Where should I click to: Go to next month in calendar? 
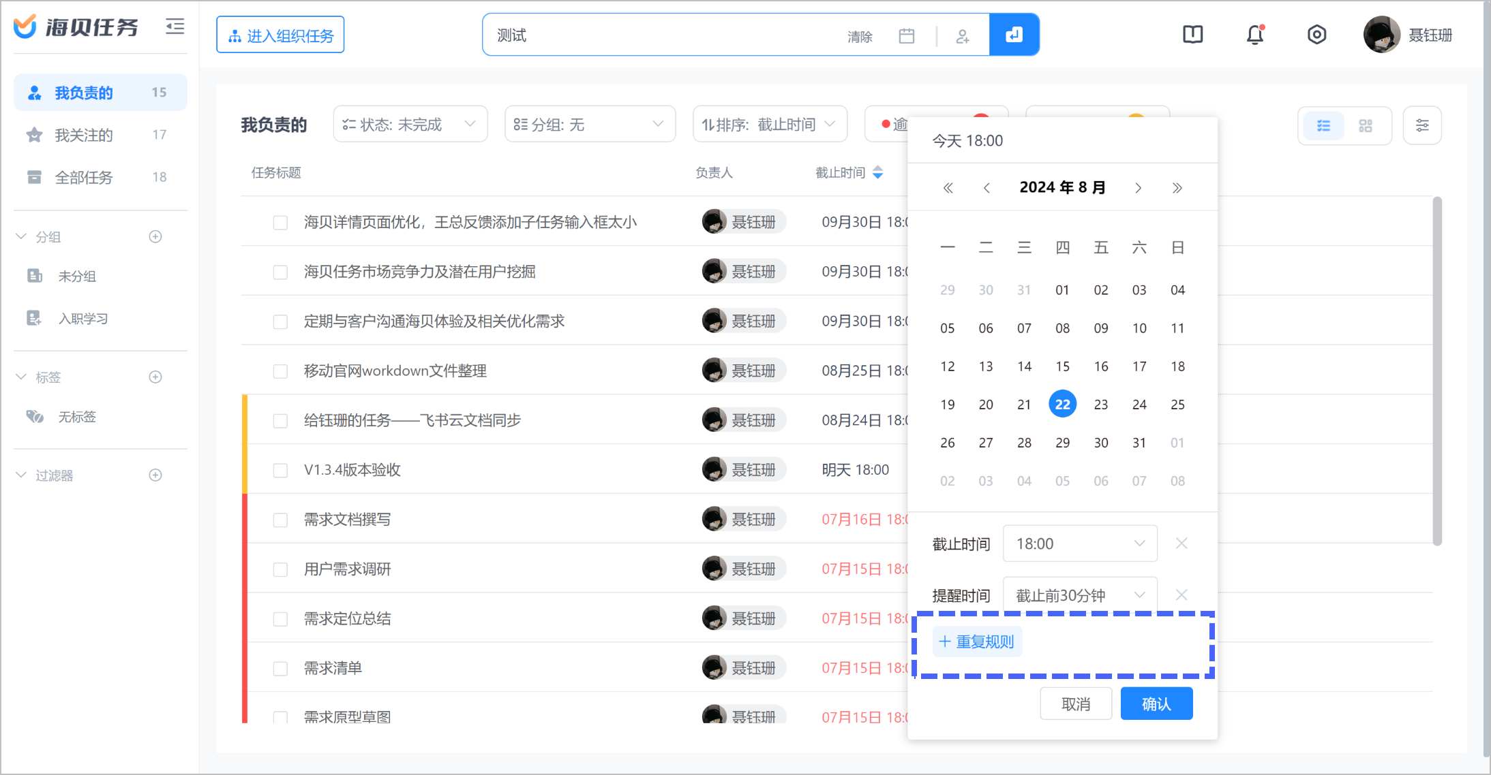point(1139,188)
